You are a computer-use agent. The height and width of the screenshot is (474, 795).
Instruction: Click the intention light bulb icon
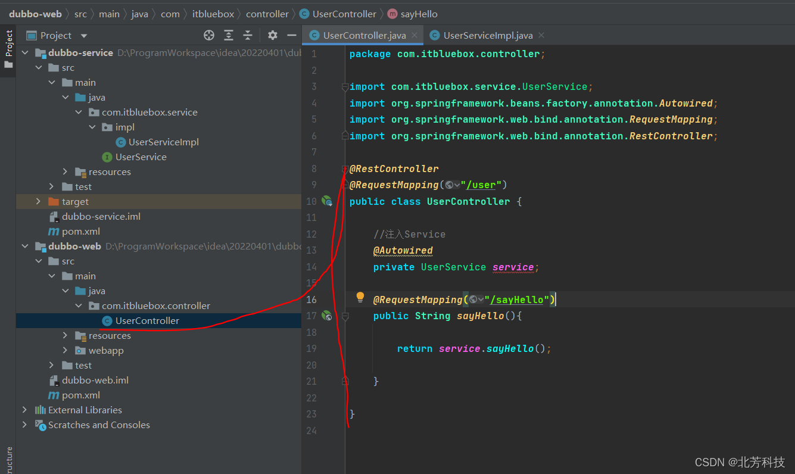(360, 297)
